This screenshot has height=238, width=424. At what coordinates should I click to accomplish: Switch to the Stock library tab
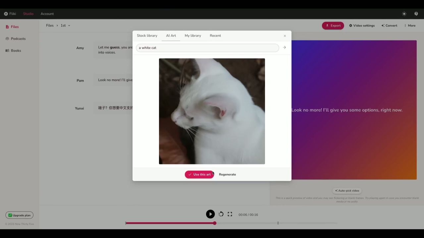coord(147,35)
